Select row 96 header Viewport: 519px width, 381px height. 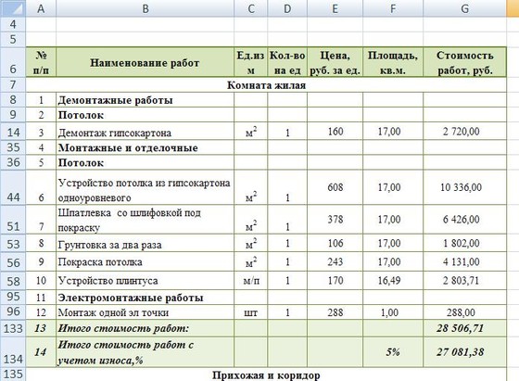(13, 311)
